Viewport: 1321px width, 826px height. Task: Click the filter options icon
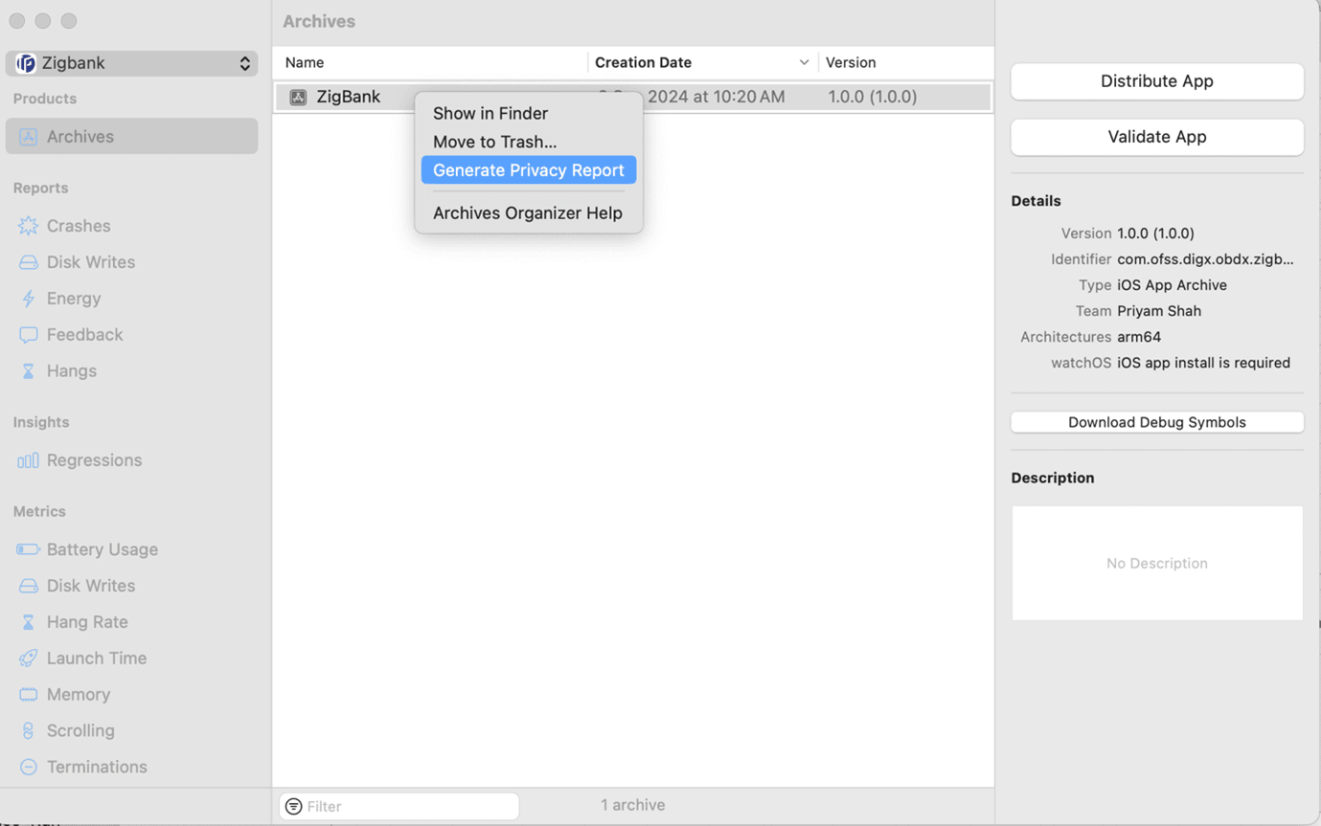pos(294,807)
